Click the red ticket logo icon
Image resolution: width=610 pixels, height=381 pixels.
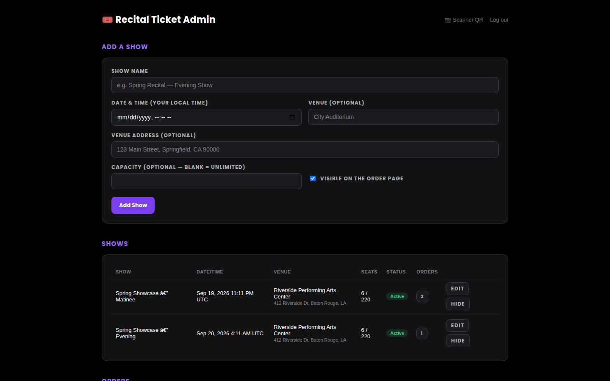pyautogui.click(x=107, y=19)
